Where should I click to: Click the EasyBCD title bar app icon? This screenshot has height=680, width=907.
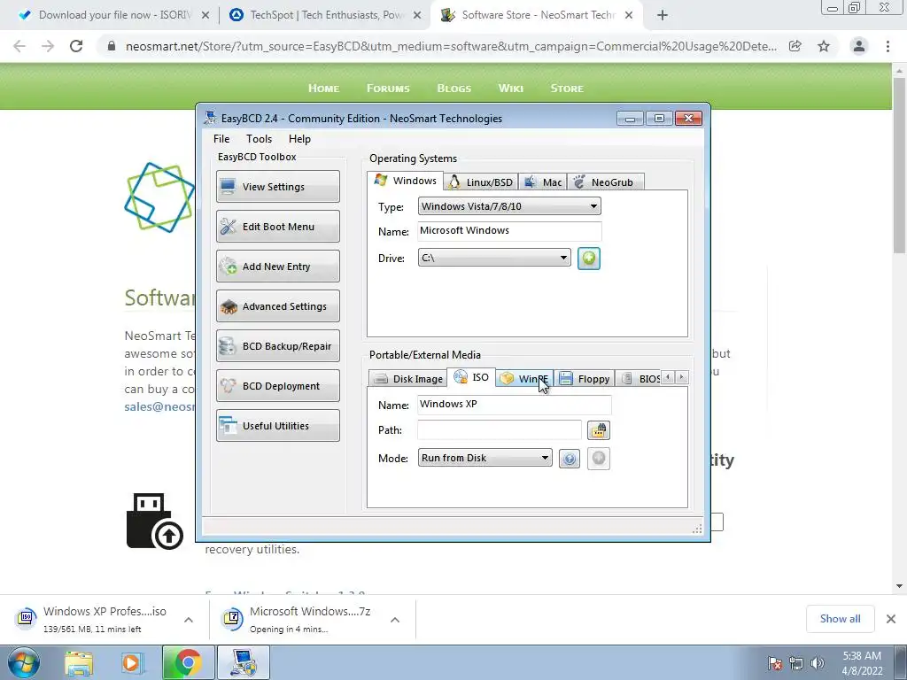pos(210,118)
